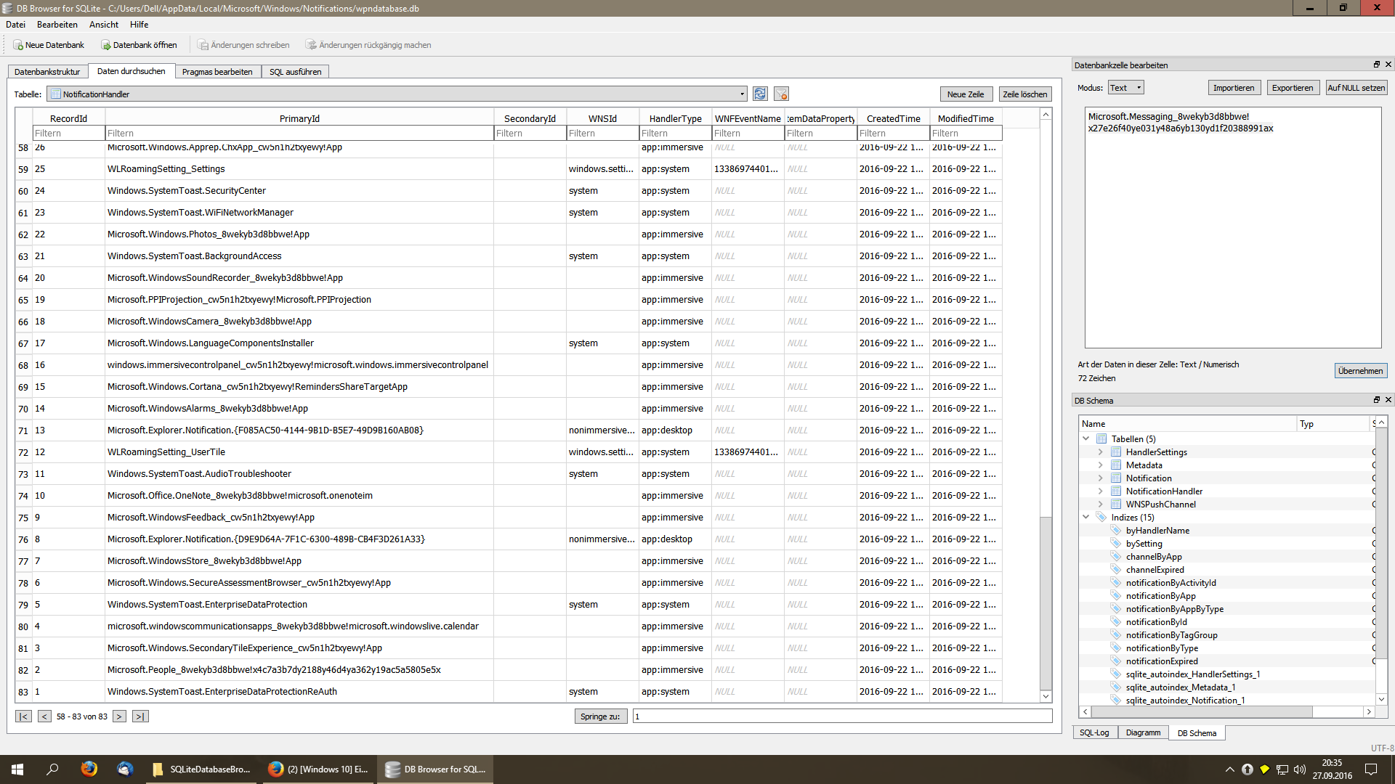Collapse the Indizes (15) tree node

pos(1086,518)
